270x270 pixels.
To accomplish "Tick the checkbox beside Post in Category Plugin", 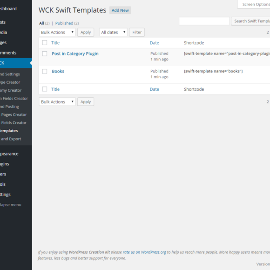I will 45,54.
